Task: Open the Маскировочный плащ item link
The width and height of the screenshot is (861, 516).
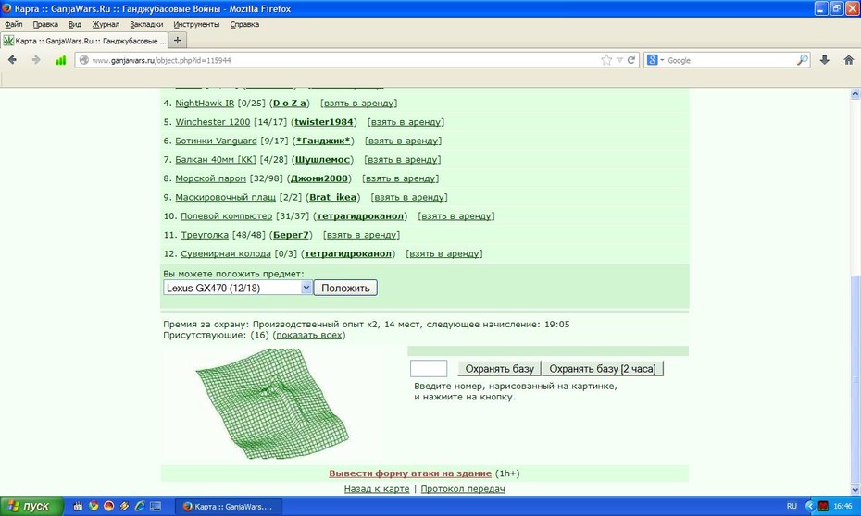Action: (x=225, y=197)
